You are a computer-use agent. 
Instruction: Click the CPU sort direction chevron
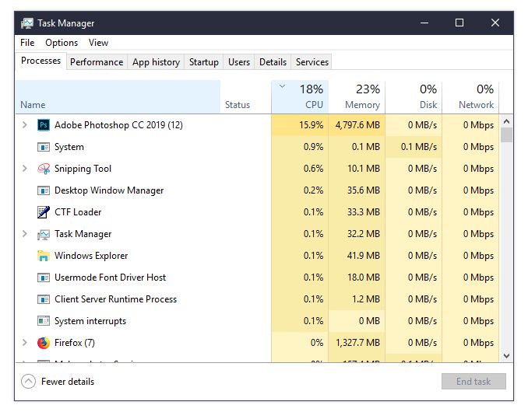pos(282,86)
